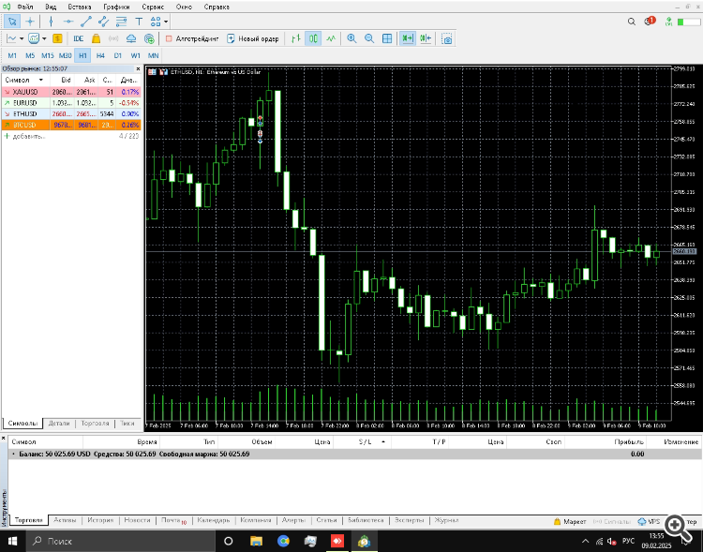The image size is (703, 552).
Task: Zoom out the chart
Action: (369, 38)
